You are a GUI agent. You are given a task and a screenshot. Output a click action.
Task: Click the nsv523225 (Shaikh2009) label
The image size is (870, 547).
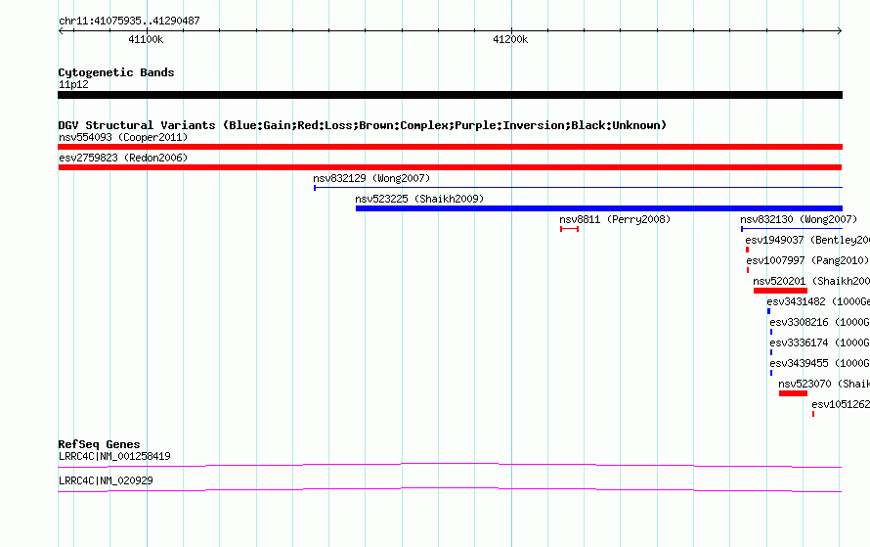(x=419, y=199)
